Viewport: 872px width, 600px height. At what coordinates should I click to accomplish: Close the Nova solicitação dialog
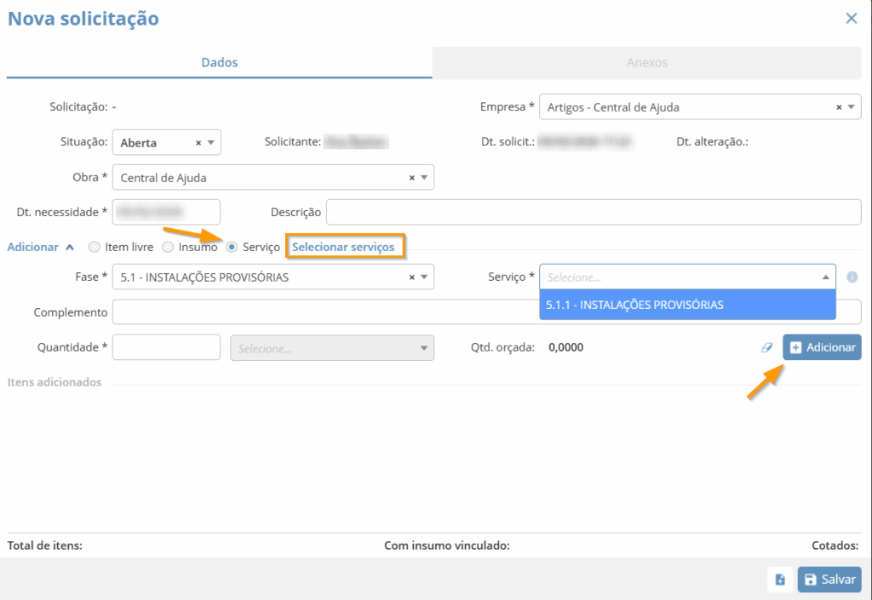point(851,18)
